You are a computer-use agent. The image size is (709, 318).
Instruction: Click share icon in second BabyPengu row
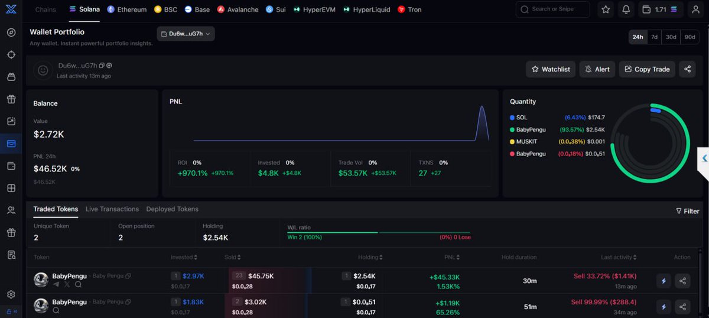682,307
